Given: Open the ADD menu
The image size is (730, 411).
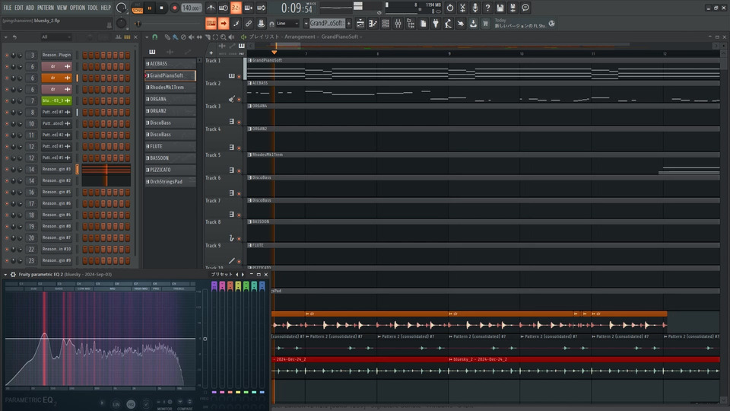Looking at the screenshot, I should (30, 8).
